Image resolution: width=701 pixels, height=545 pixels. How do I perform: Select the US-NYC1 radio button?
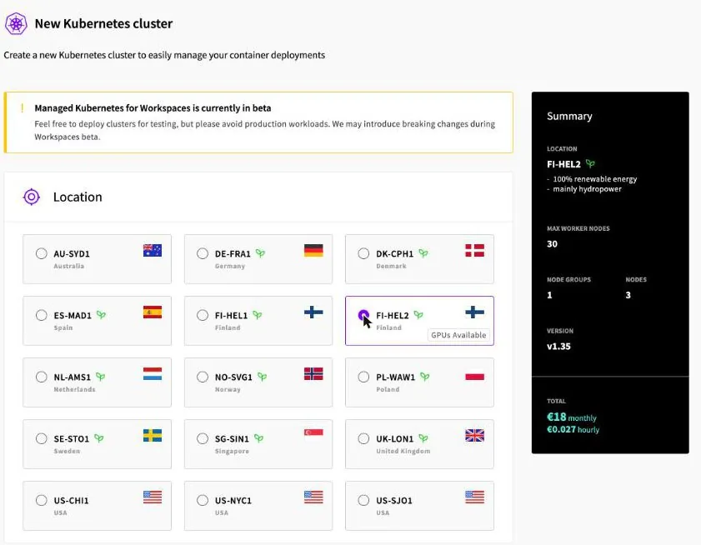[x=203, y=500]
